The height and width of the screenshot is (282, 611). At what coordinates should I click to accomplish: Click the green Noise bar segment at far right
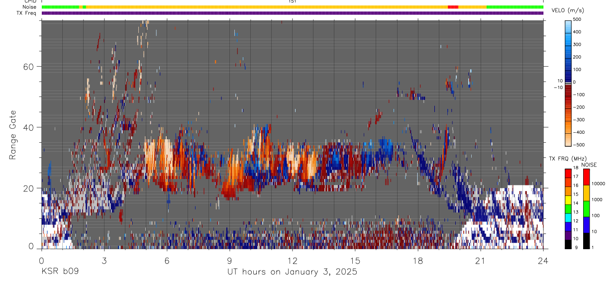point(515,7)
